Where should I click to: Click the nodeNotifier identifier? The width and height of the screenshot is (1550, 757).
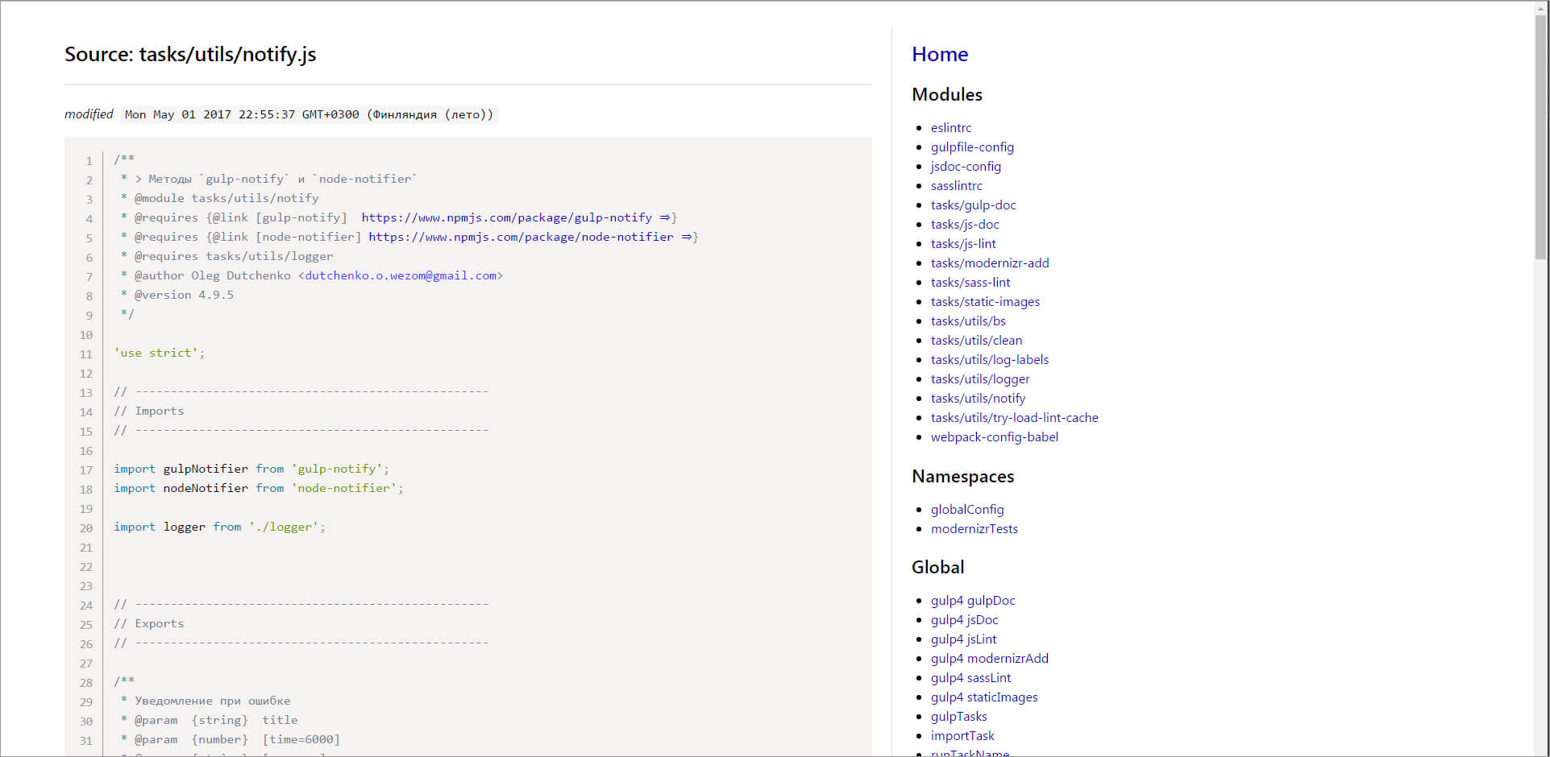206,488
